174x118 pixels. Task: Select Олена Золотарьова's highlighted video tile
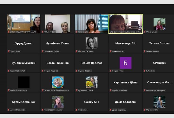(125, 24)
